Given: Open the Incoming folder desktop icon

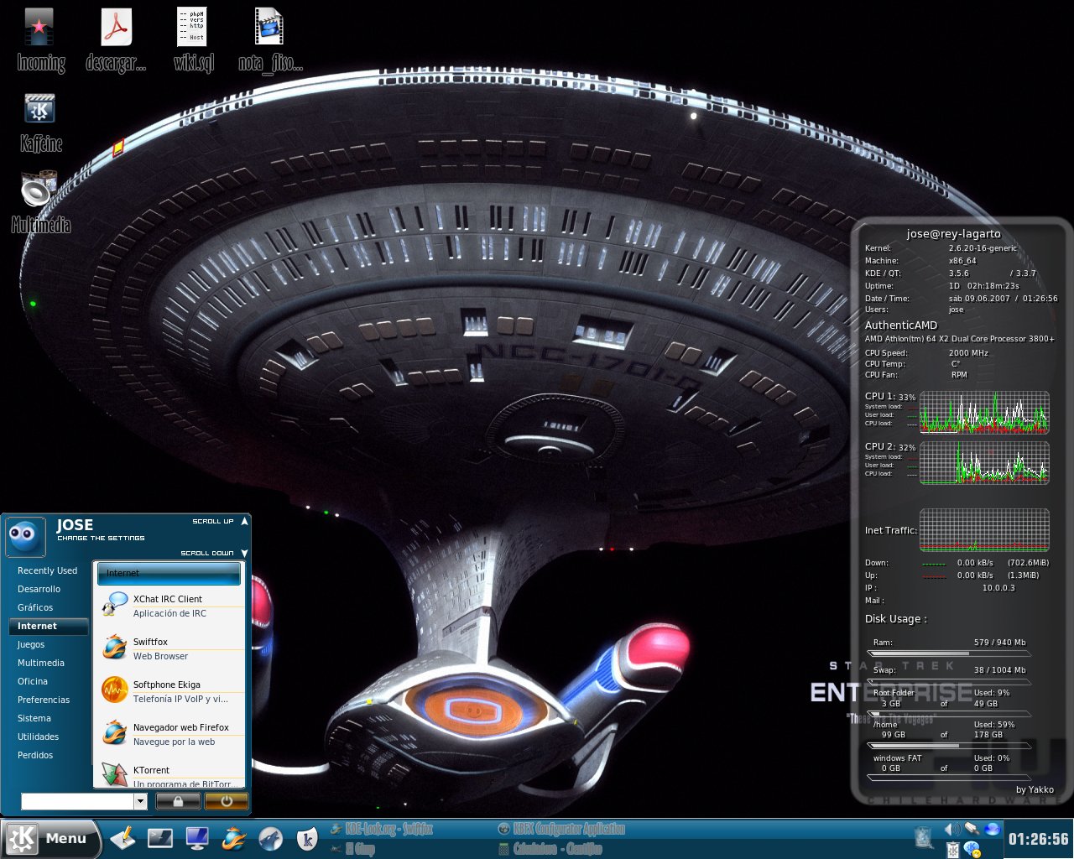Looking at the screenshot, I should (x=39, y=40).
